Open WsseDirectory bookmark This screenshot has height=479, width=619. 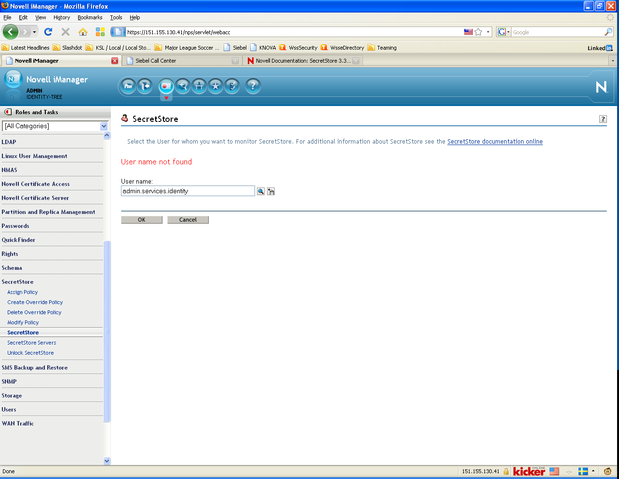(x=342, y=48)
